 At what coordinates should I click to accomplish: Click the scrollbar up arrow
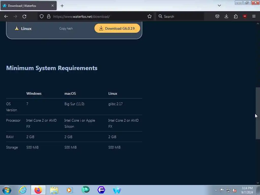[258, 24]
